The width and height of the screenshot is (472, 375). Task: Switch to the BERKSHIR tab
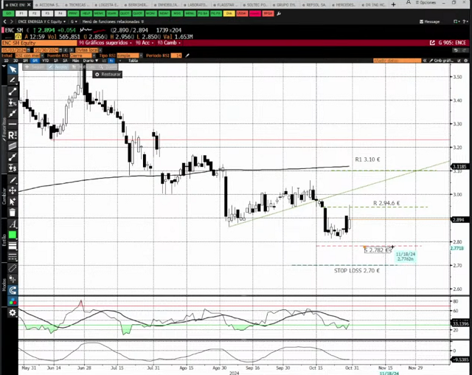coord(136,5)
